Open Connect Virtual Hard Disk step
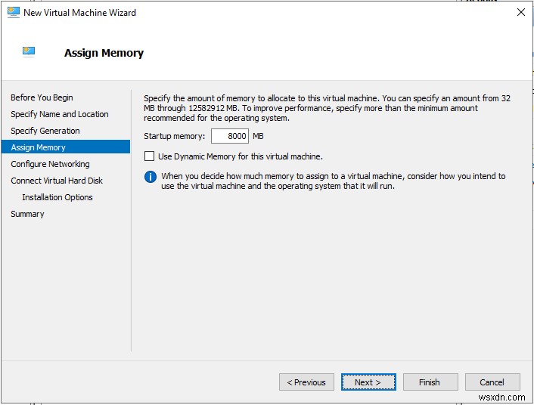The image size is (534, 405). tap(57, 181)
